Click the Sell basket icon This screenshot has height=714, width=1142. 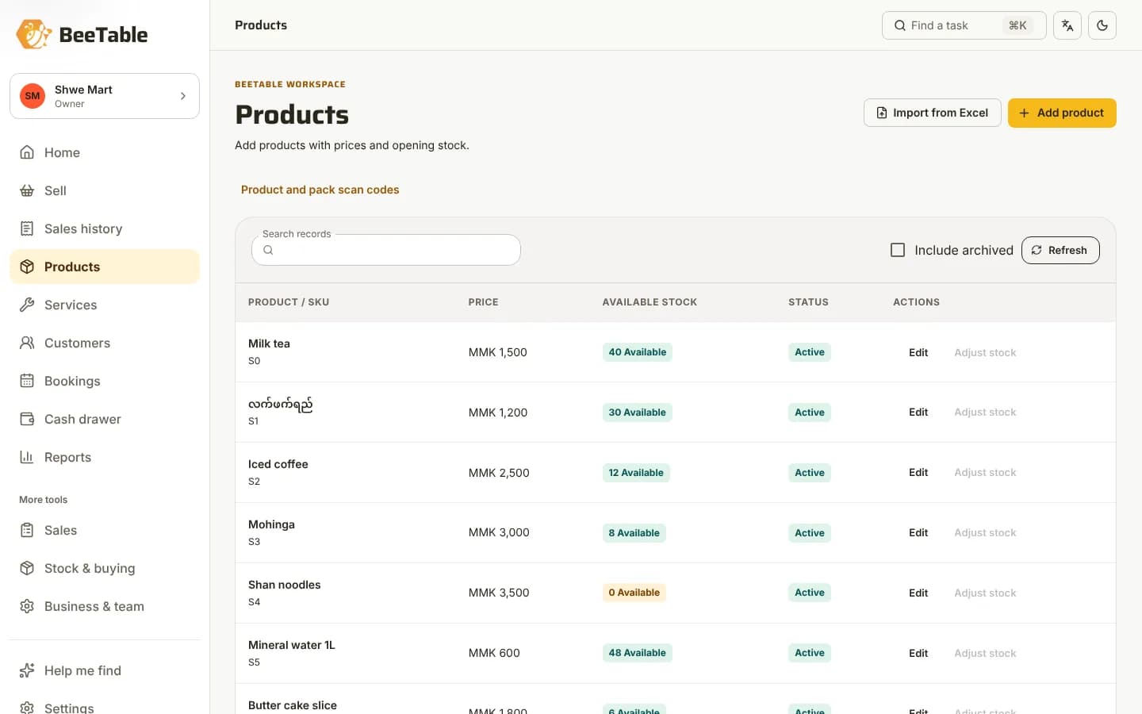(27, 190)
